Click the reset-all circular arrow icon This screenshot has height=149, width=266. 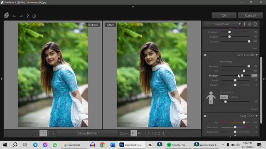(x=255, y=24)
